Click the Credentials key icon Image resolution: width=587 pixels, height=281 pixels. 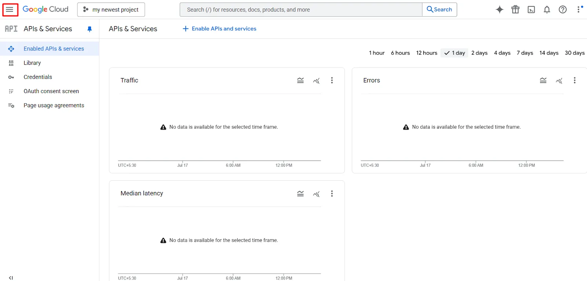[x=11, y=77]
